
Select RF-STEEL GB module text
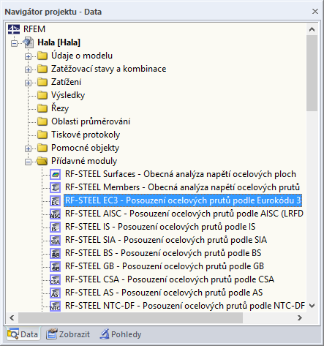click(165, 266)
